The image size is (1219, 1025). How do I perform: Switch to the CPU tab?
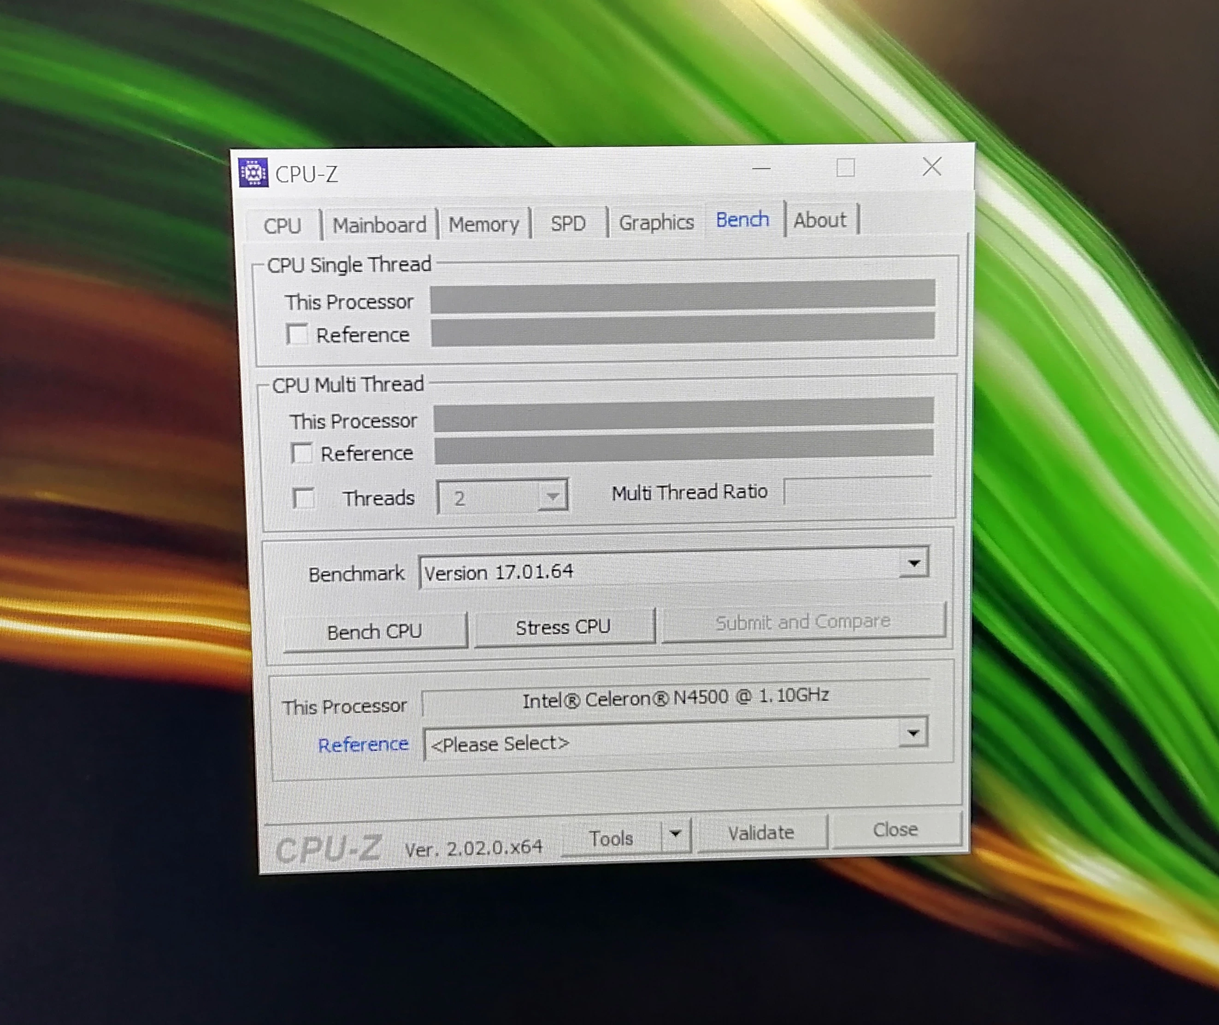pos(283,225)
